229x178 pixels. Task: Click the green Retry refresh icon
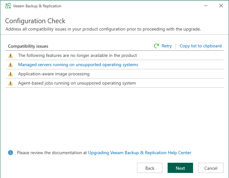pos(156,46)
